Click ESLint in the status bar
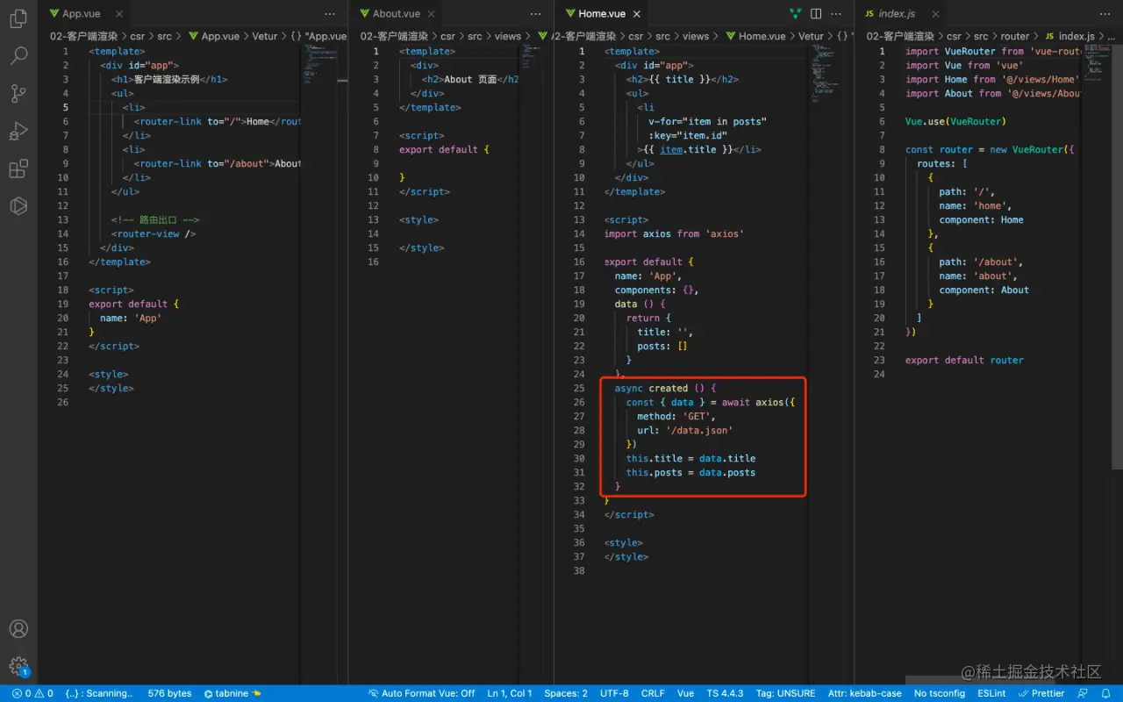 pos(992,693)
